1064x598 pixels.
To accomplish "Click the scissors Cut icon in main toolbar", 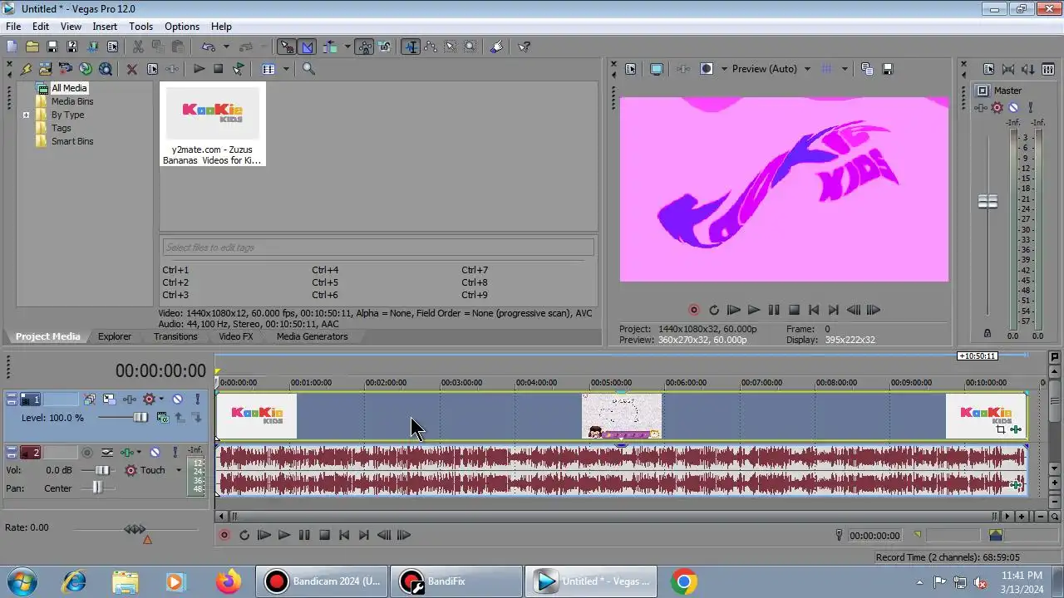I will [138, 47].
